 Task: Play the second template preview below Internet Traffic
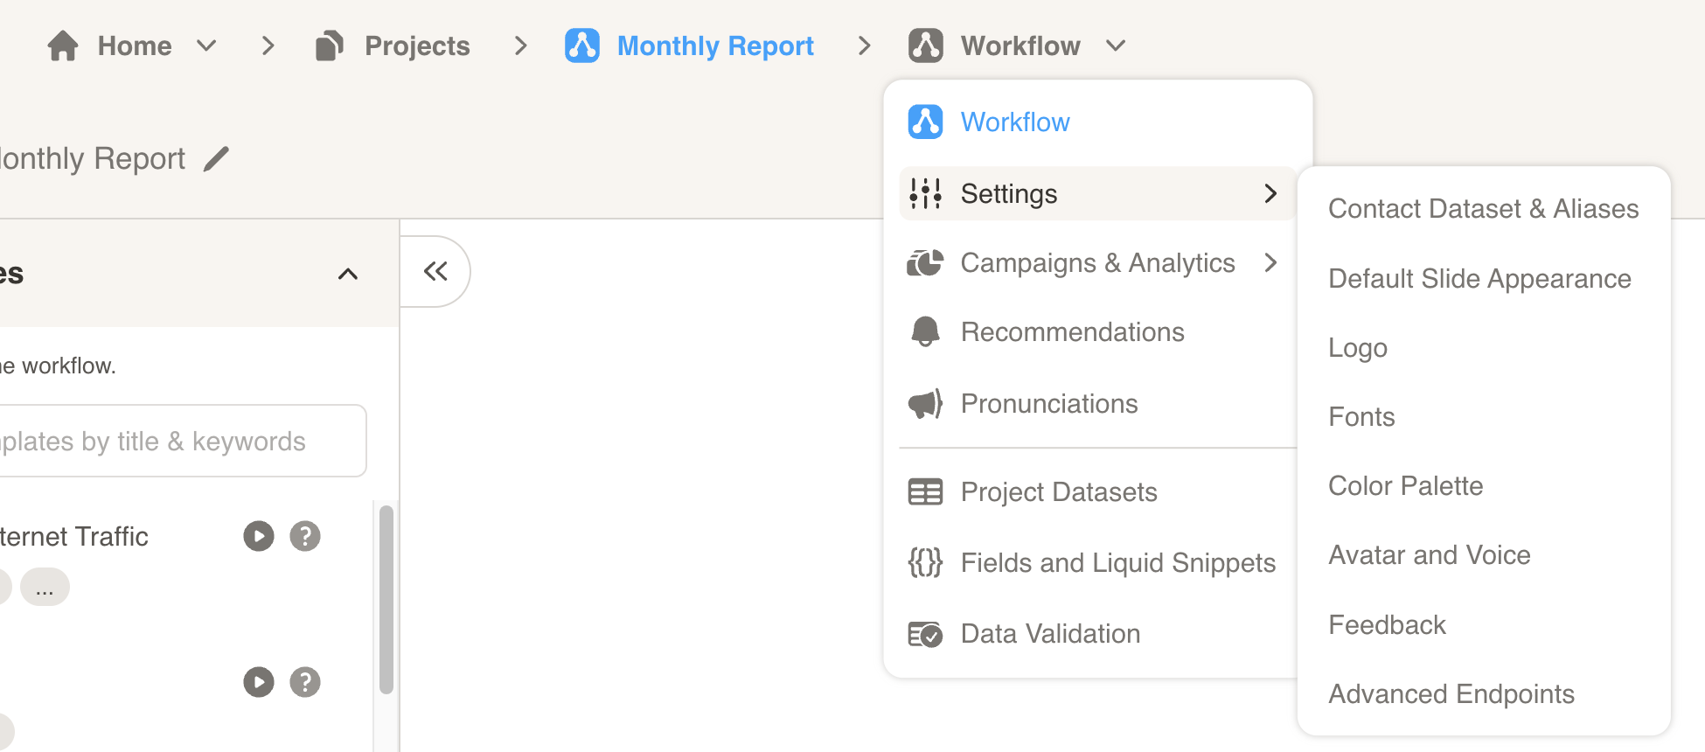tap(259, 682)
